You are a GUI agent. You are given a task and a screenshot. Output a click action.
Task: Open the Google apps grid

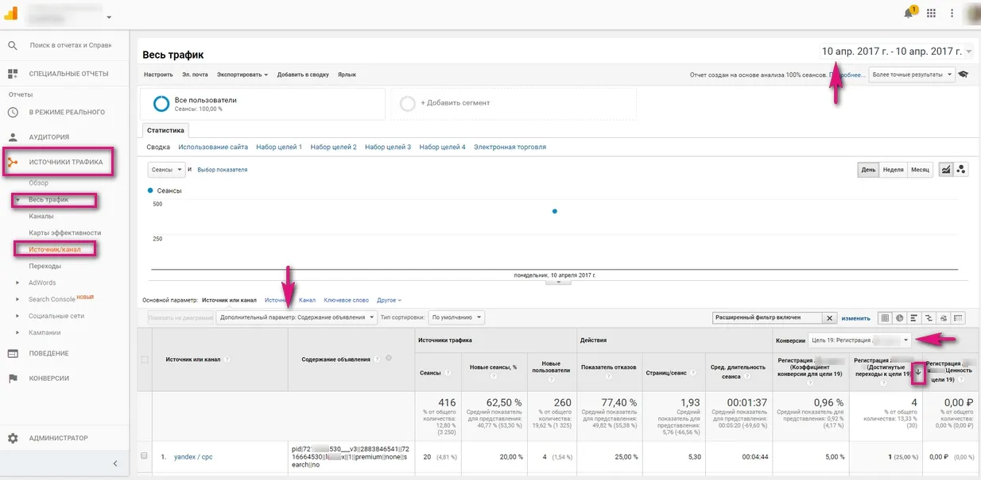click(931, 13)
